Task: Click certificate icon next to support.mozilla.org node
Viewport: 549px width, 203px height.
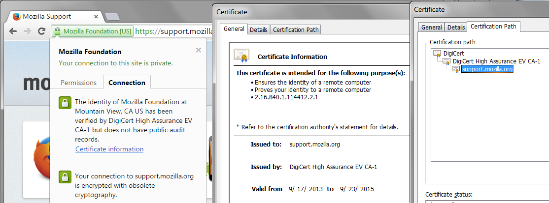Action: coord(455,69)
